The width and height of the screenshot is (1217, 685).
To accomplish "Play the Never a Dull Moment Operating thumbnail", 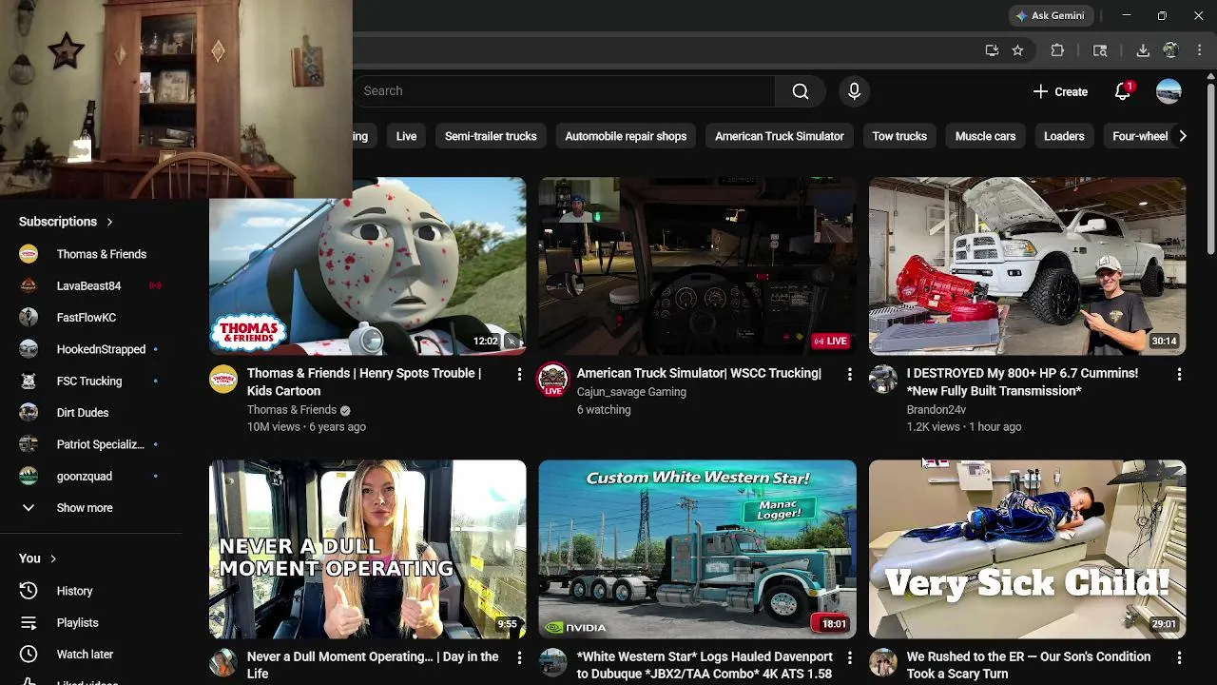I will pos(367,549).
